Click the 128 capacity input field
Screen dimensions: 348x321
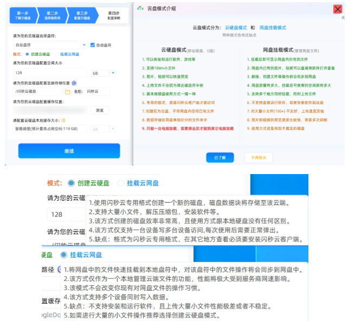click(x=49, y=73)
